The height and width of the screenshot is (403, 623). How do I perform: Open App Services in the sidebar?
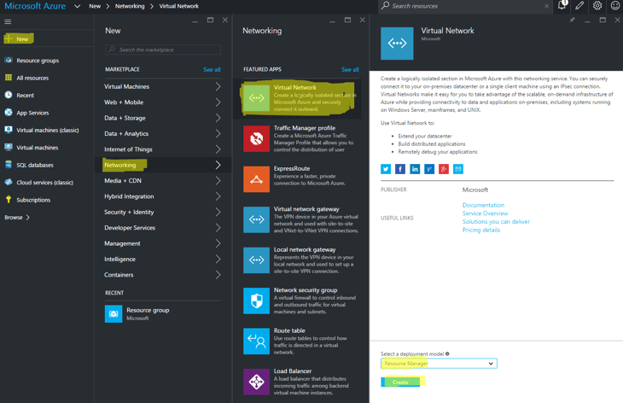point(26,113)
